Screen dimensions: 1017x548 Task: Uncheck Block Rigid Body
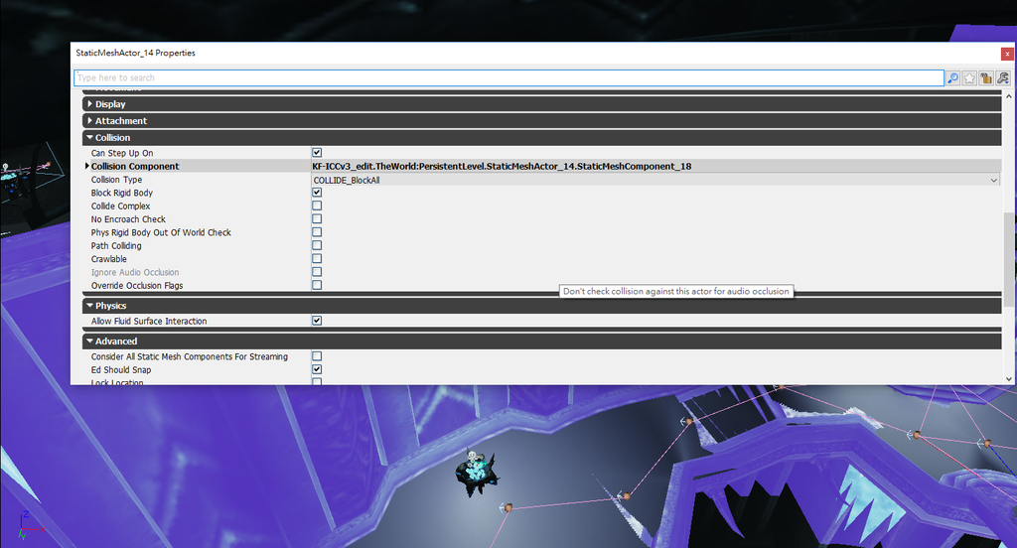click(317, 193)
